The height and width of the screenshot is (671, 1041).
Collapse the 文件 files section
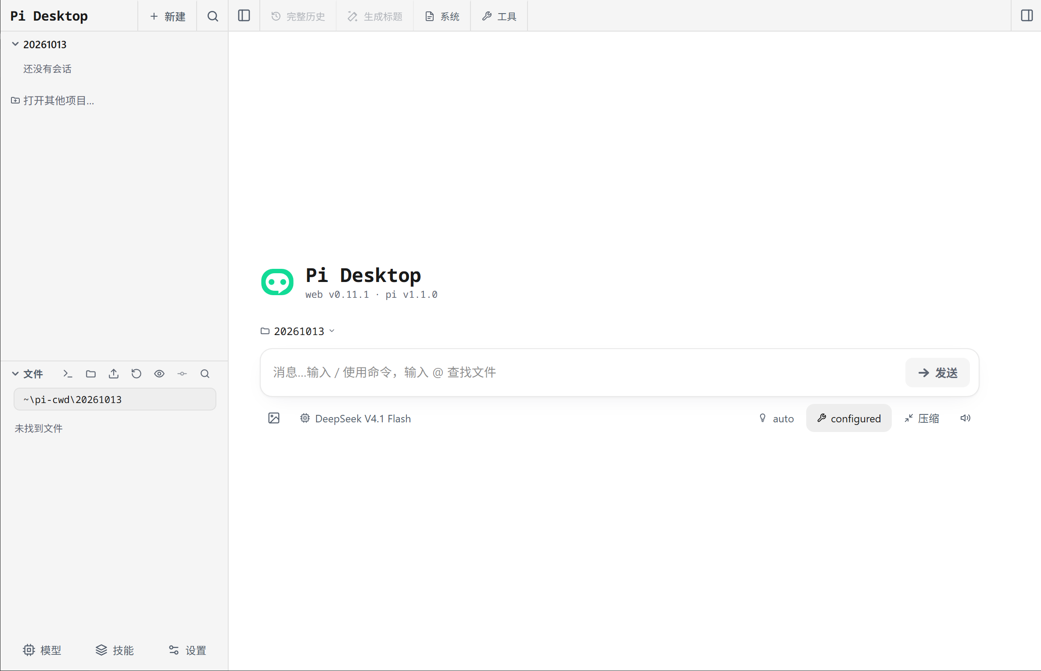(x=15, y=374)
